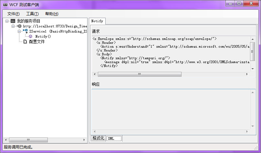Image resolution: width=261 pixels, height=153 pixels.
Task: Click the My Service Projects root icon
Action: 13,21
